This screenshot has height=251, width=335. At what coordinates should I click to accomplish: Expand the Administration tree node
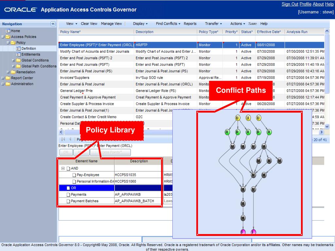point(3,84)
